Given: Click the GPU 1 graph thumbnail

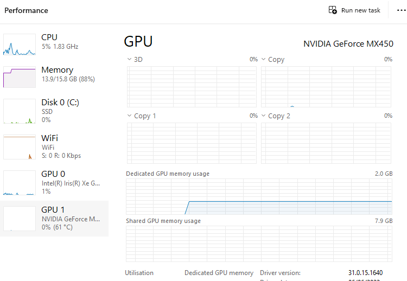Looking at the screenshot, I should [20, 219].
